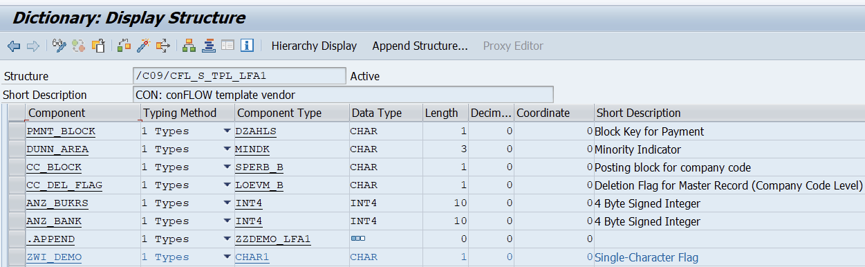This screenshot has width=865, height=267.
Task: Click the Check structure icon
Action: [124, 46]
